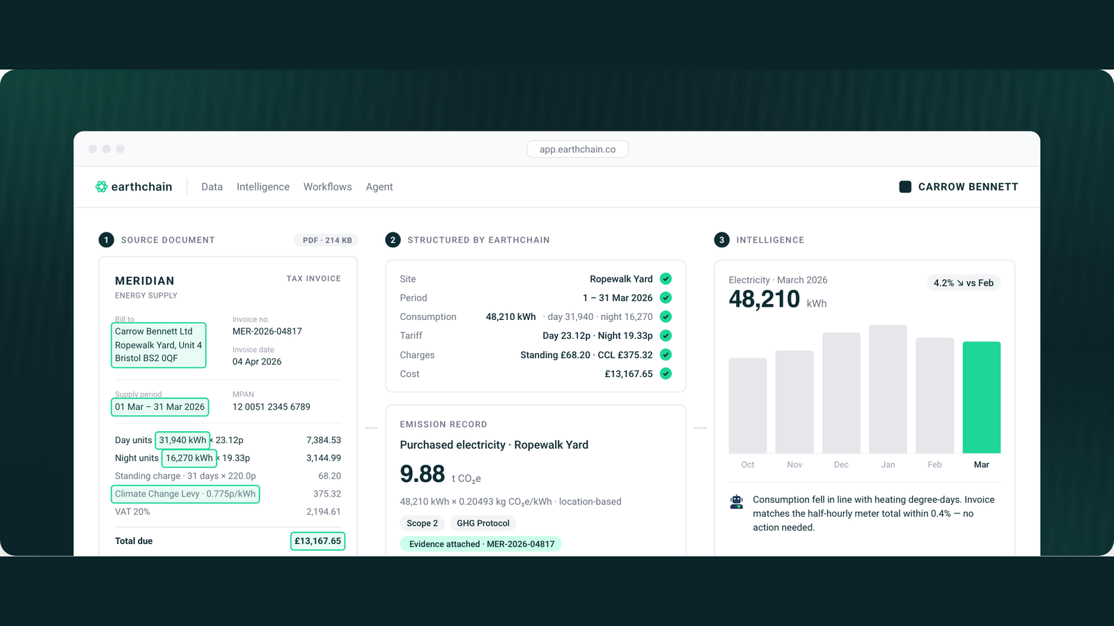Click the highlighted total due £13,167.65
This screenshot has height=626, width=1114.
coord(317,541)
